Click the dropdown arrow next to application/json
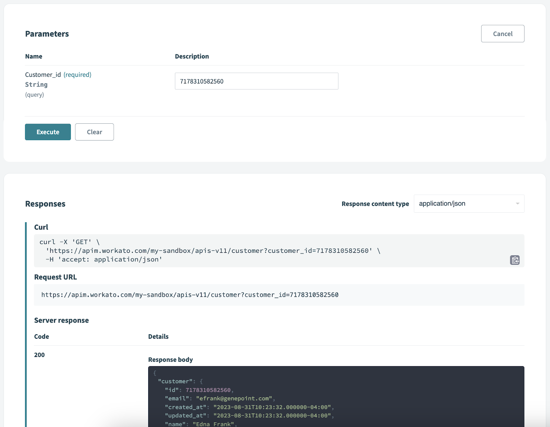This screenshot has width=550, height=427. [517, 203]
